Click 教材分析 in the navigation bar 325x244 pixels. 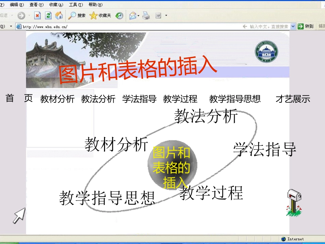[x=57, y=99]
